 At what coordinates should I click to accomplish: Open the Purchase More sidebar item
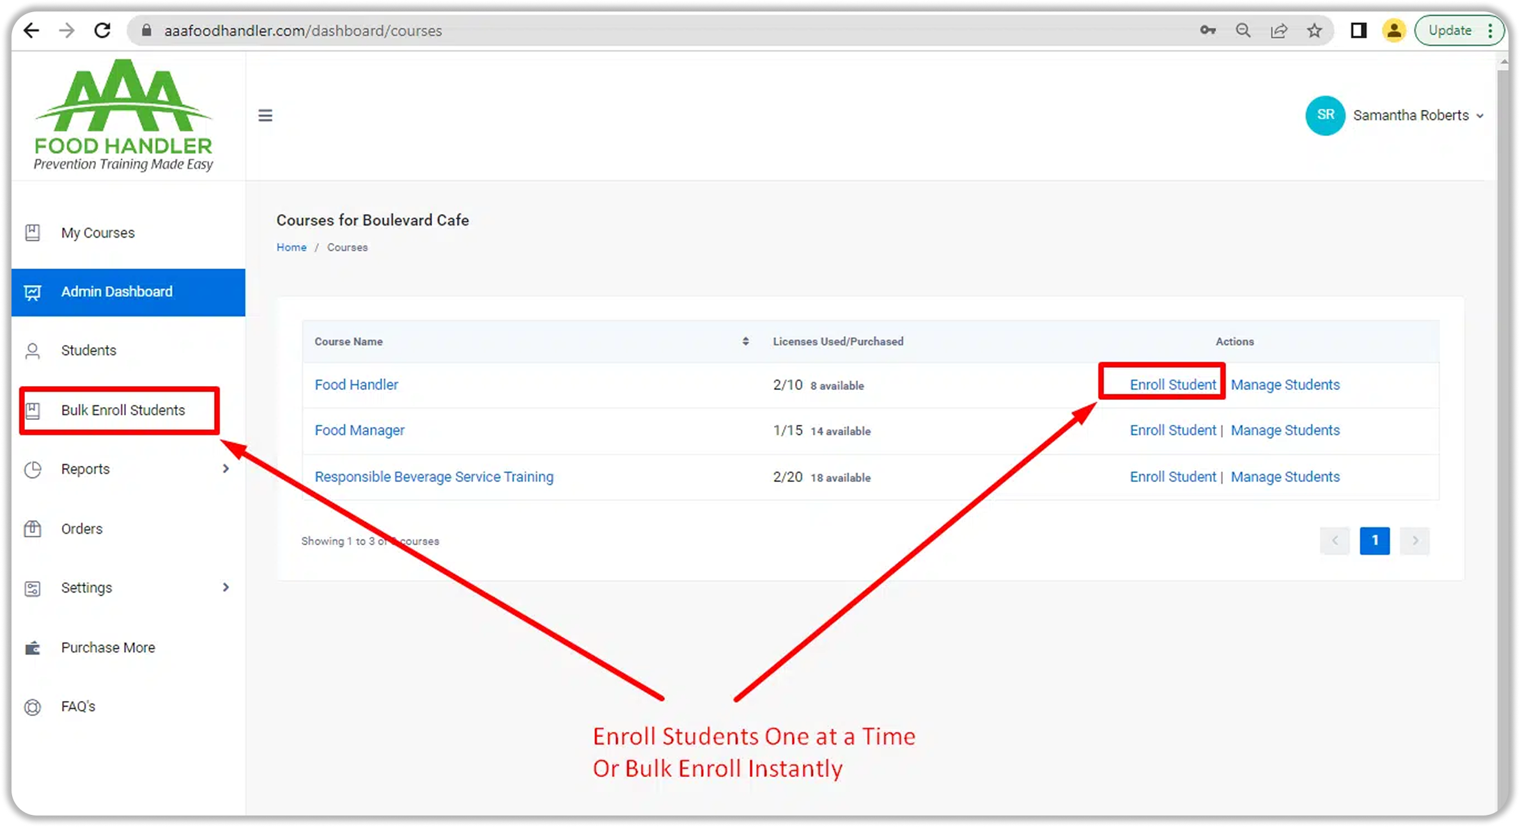108,647
